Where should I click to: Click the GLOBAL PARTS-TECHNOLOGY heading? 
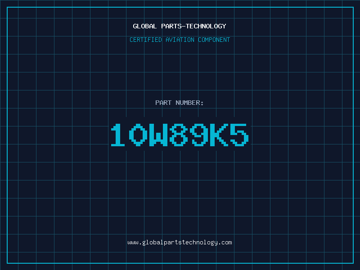point(180,26)
